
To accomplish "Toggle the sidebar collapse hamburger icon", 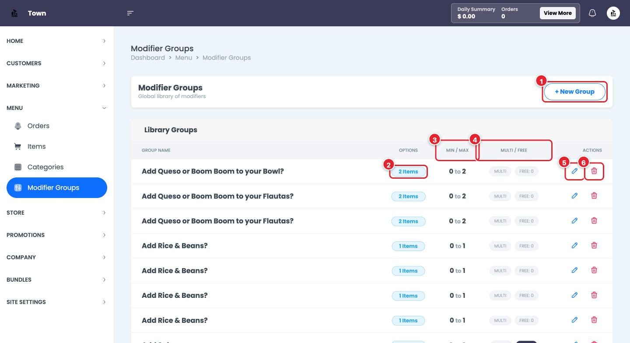I will click(x=130, y=13).
